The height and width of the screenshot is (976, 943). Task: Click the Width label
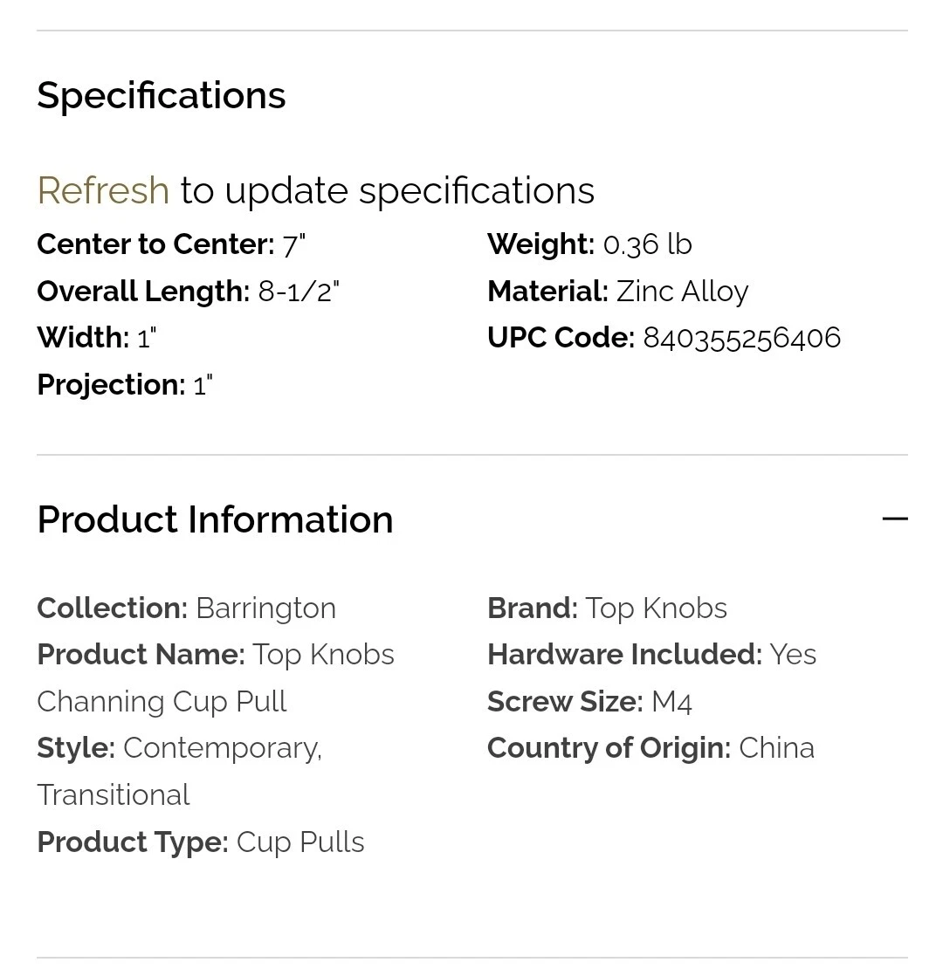83,338
